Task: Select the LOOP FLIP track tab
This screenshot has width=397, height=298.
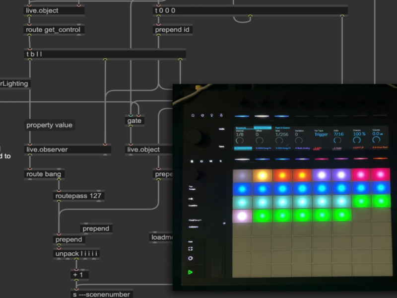Action: (x=358, y=148)
